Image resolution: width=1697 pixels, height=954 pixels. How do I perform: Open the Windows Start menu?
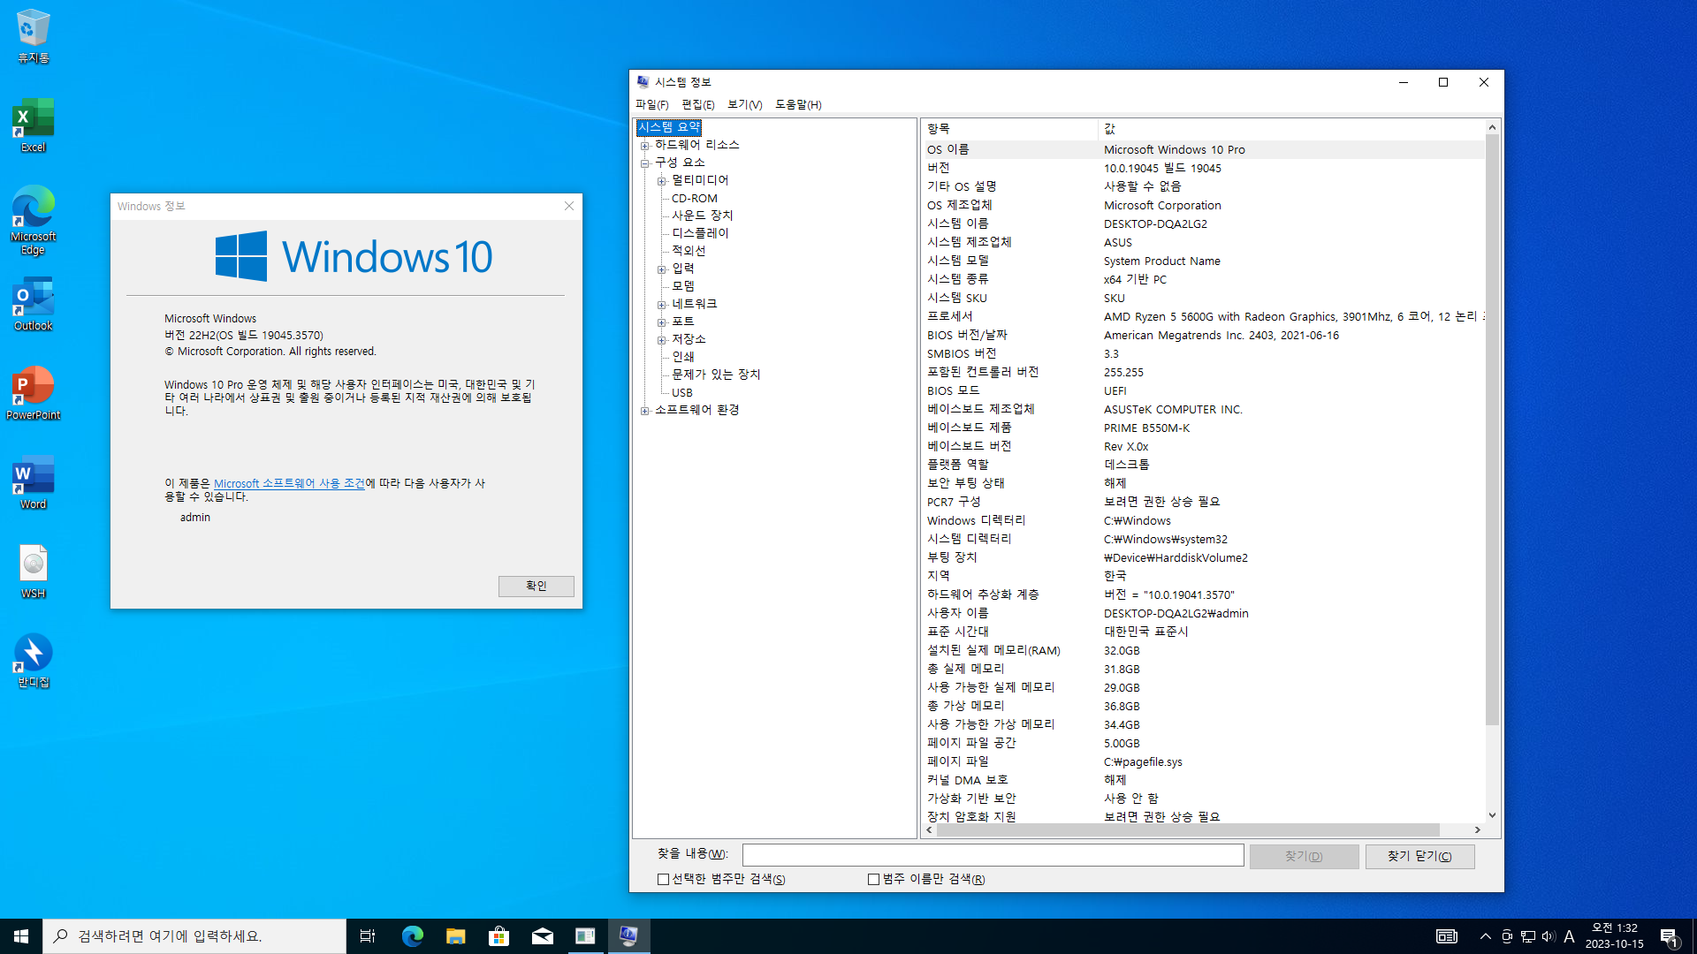click(x=21, y=936)
